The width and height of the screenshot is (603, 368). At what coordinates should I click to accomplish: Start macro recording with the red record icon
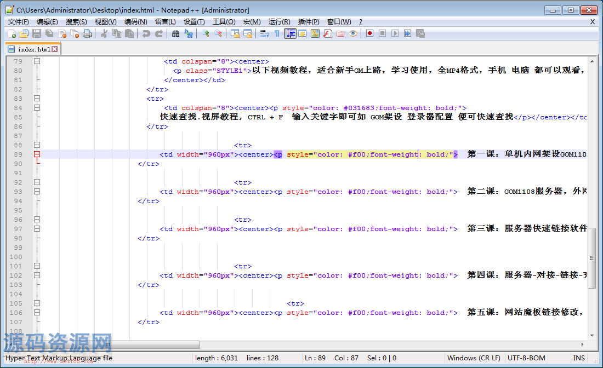click(x=370, y=33)
